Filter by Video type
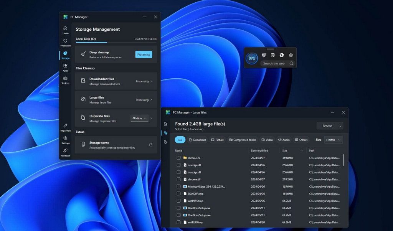Image resolution: width=393 pixels, height=231 pixels. 267,140
